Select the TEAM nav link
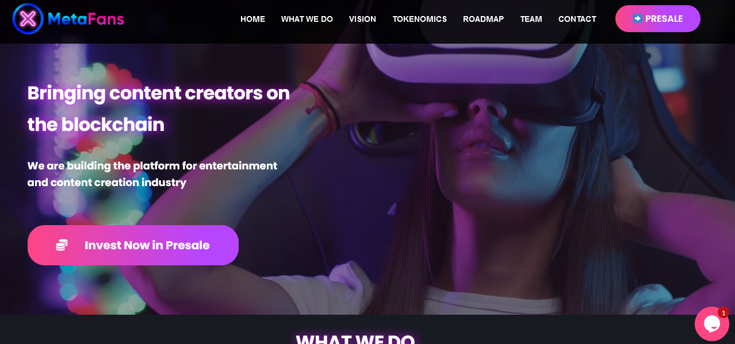 click(x=531, y=19)
